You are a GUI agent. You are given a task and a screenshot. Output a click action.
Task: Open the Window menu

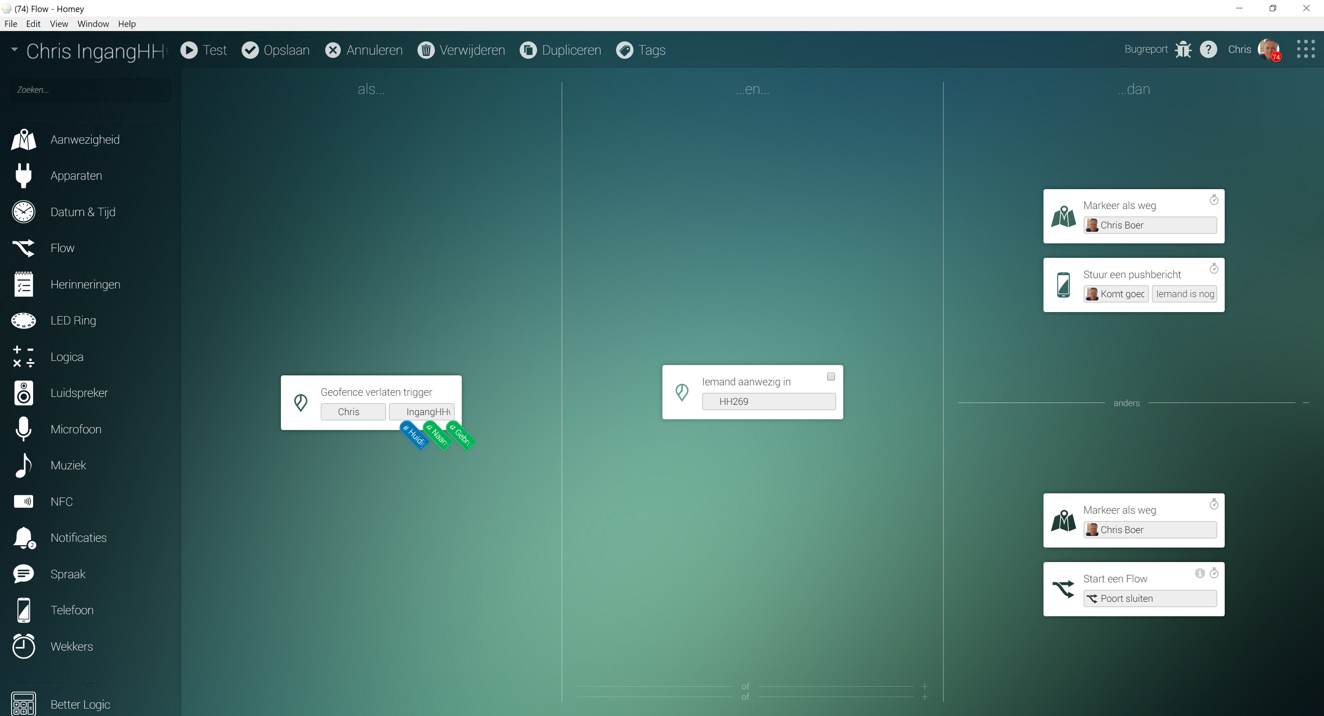point(93,24)
